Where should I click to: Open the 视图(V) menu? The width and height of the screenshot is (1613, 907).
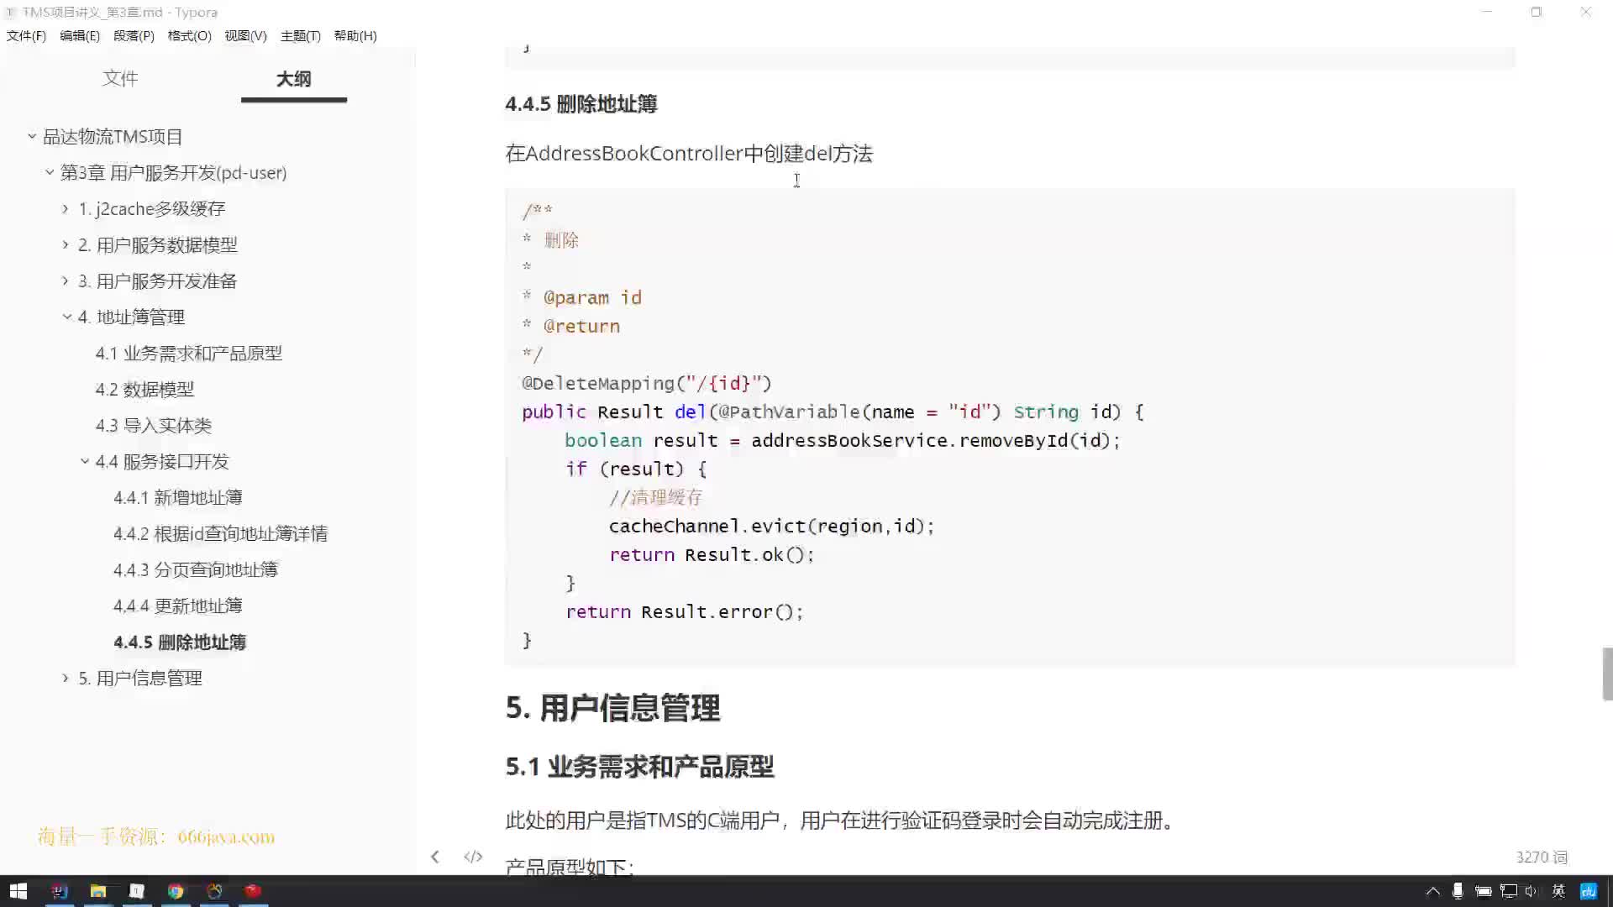tap(245, 35)
